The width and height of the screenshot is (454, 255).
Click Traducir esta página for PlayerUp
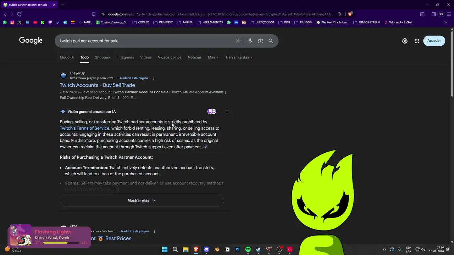click(134, 78)
